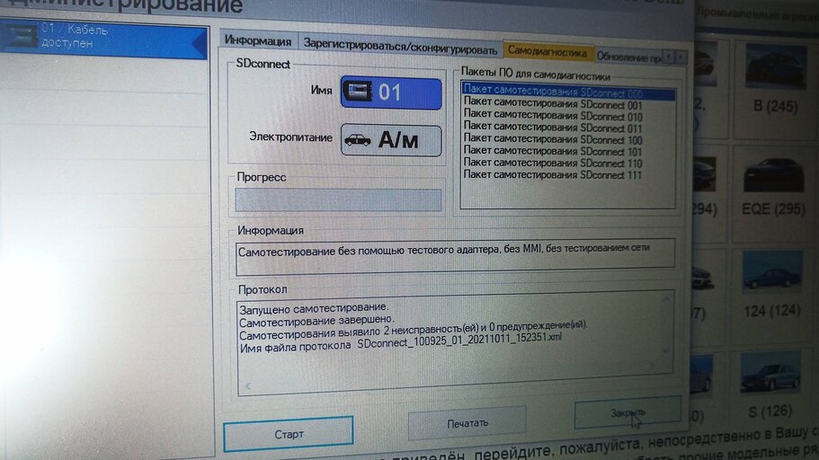Click the Информация self-test description field

pyautogui.click(x=456, y=256)
